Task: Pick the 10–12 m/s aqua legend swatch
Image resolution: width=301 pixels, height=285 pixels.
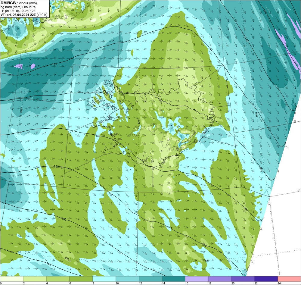Action: (x=127, y=279)
